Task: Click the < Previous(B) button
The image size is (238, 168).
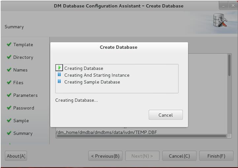Action: (105, 156)
